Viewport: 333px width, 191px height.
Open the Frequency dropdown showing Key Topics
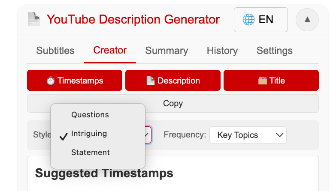coord(248,135)
